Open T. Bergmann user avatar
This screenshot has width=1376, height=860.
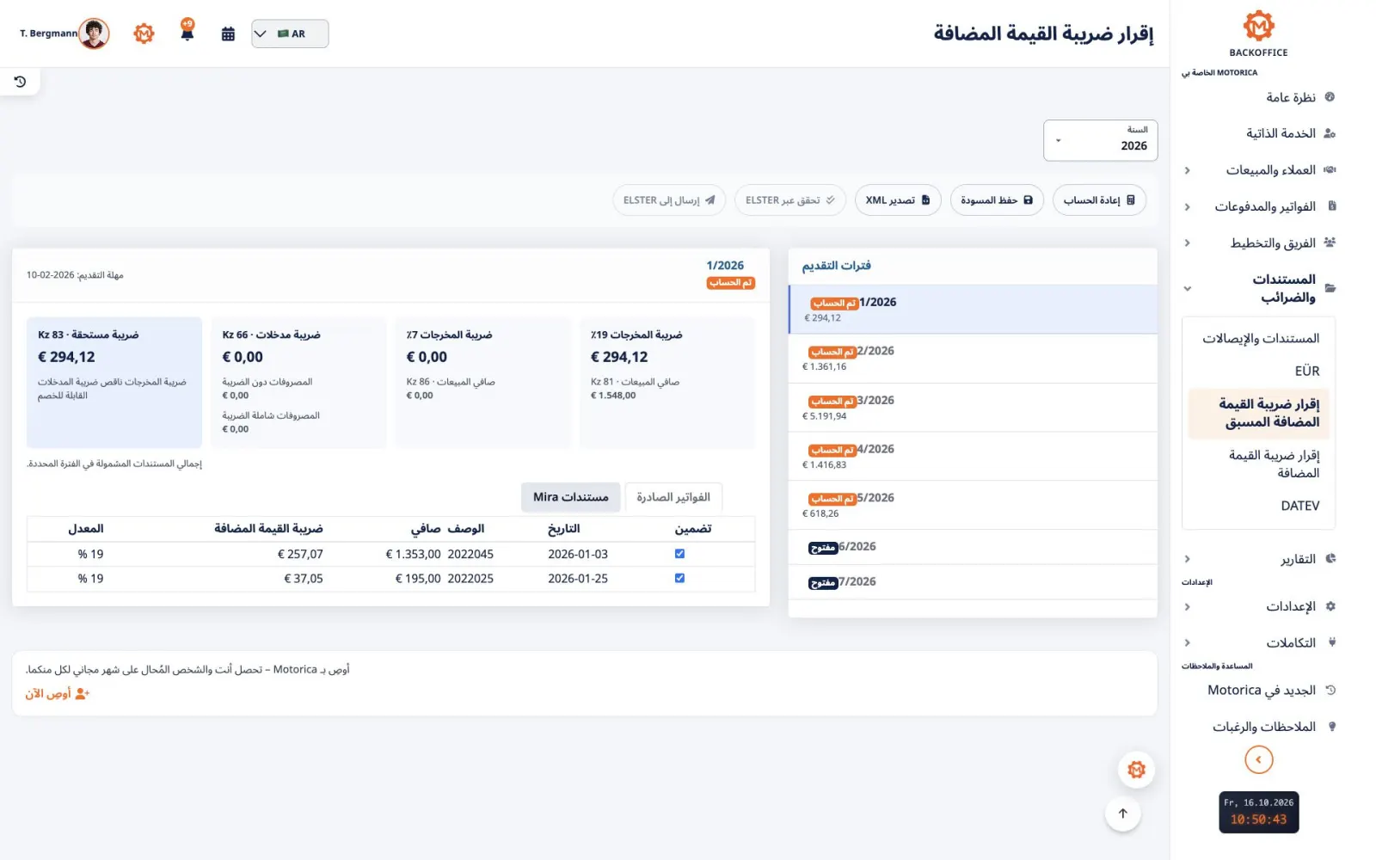point(94,34)
